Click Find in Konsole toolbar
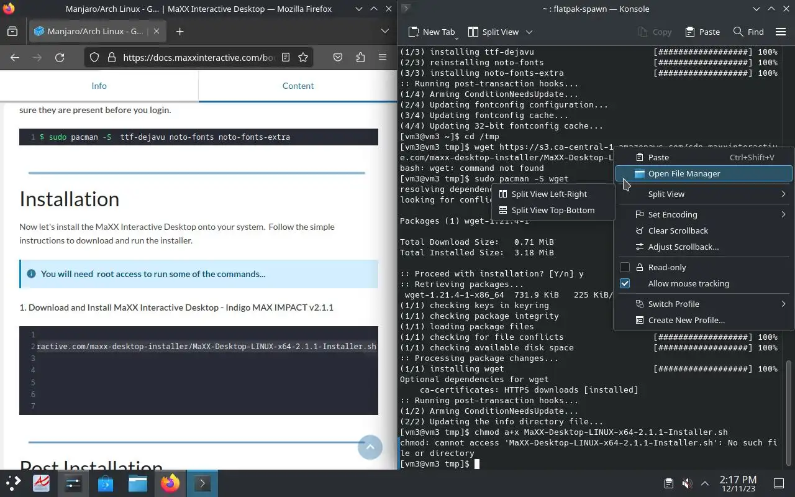Screen dimensions: 795x497 748,32
